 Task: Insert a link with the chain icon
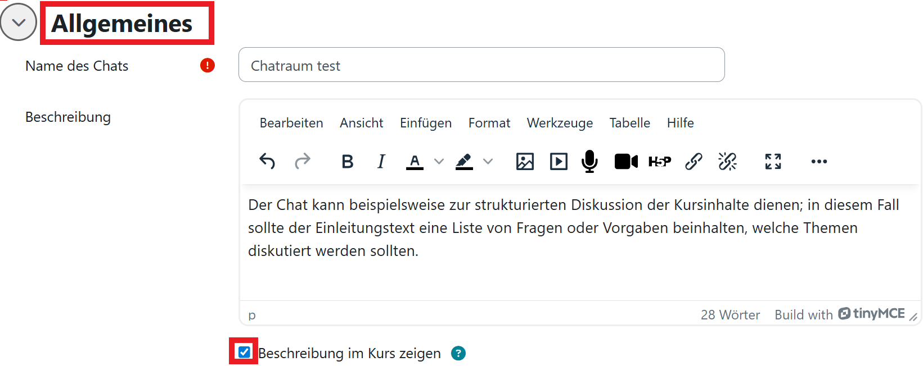(694, 162)
